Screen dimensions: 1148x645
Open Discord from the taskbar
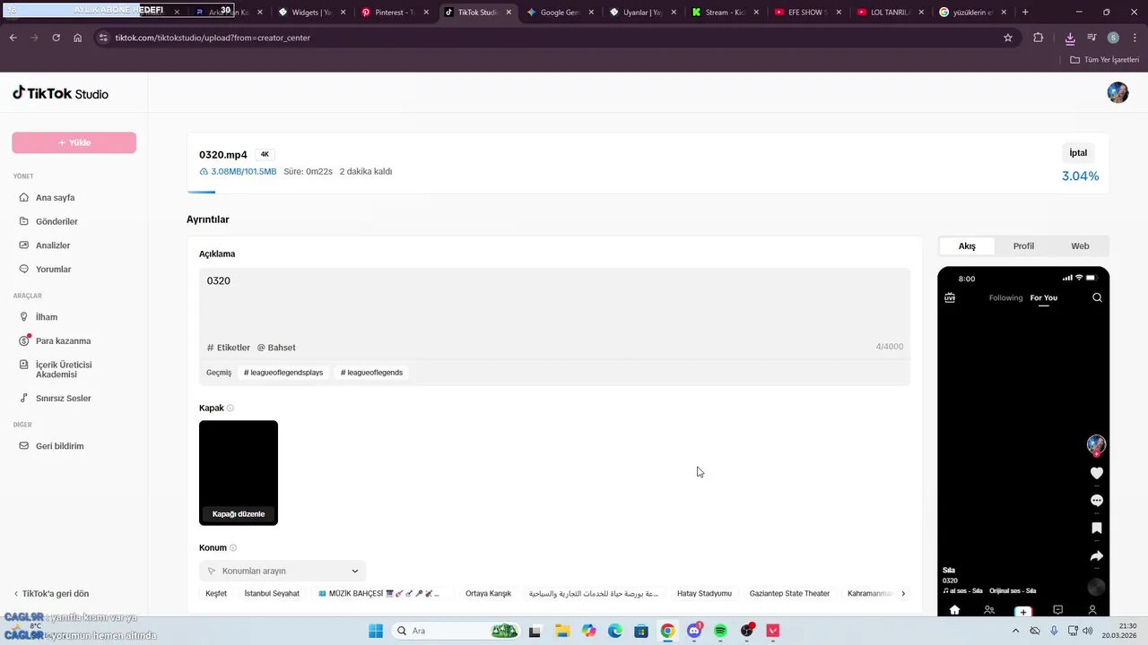694,631
